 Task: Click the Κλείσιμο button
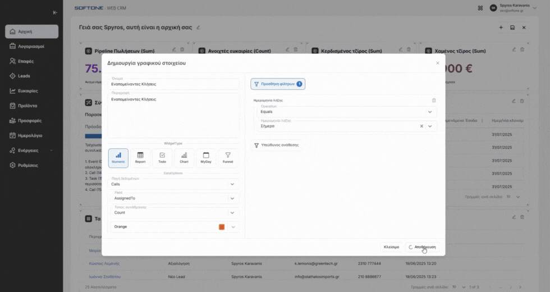tap(391, 247)
